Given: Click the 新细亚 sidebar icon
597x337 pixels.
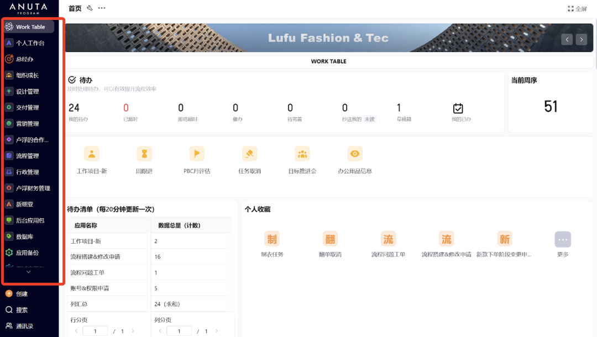Looking at the screenshot, I should 9,204.
